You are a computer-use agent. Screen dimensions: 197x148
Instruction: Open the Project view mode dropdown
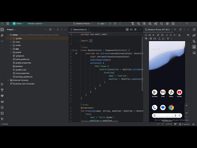point(11,30)
